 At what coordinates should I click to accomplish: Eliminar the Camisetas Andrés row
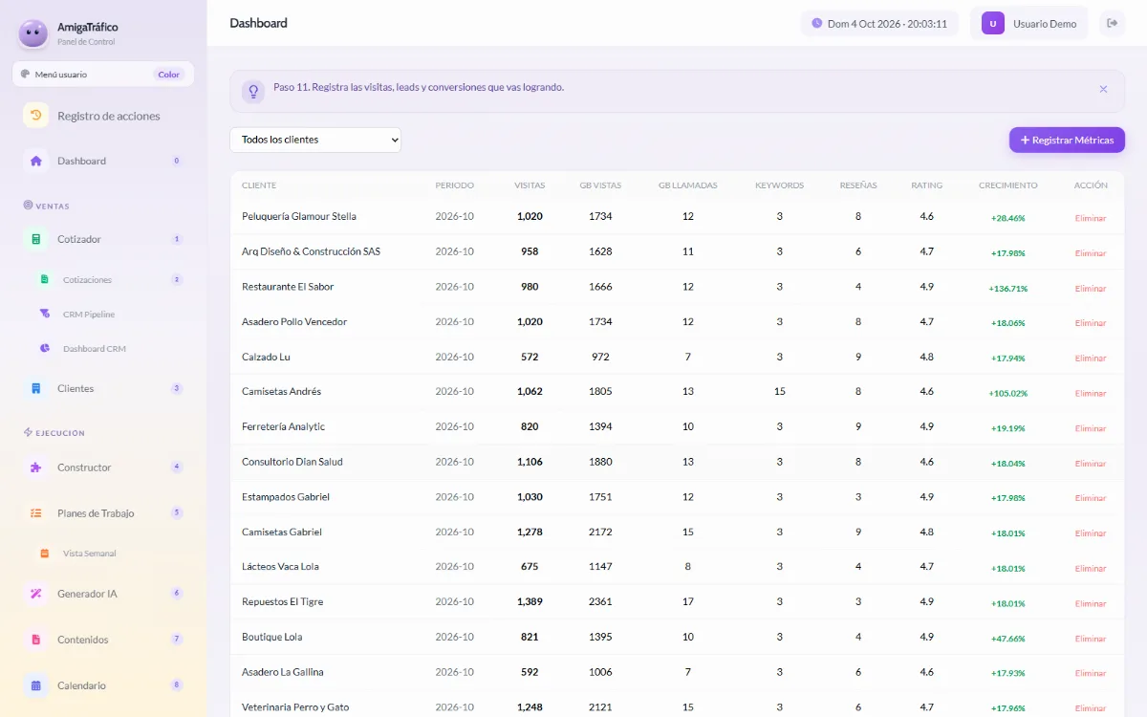1091,393
